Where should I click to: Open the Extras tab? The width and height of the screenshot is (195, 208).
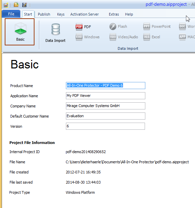coord(114,14)
